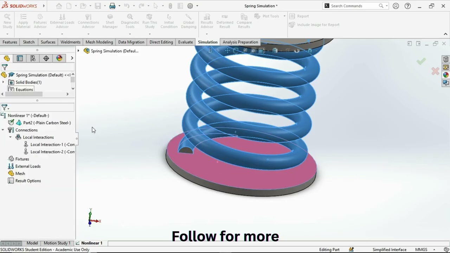450x253 pixels.
Task: Click the Rebuild traffic-light icon
Action: pyautogui.click(x=171, y=6)
